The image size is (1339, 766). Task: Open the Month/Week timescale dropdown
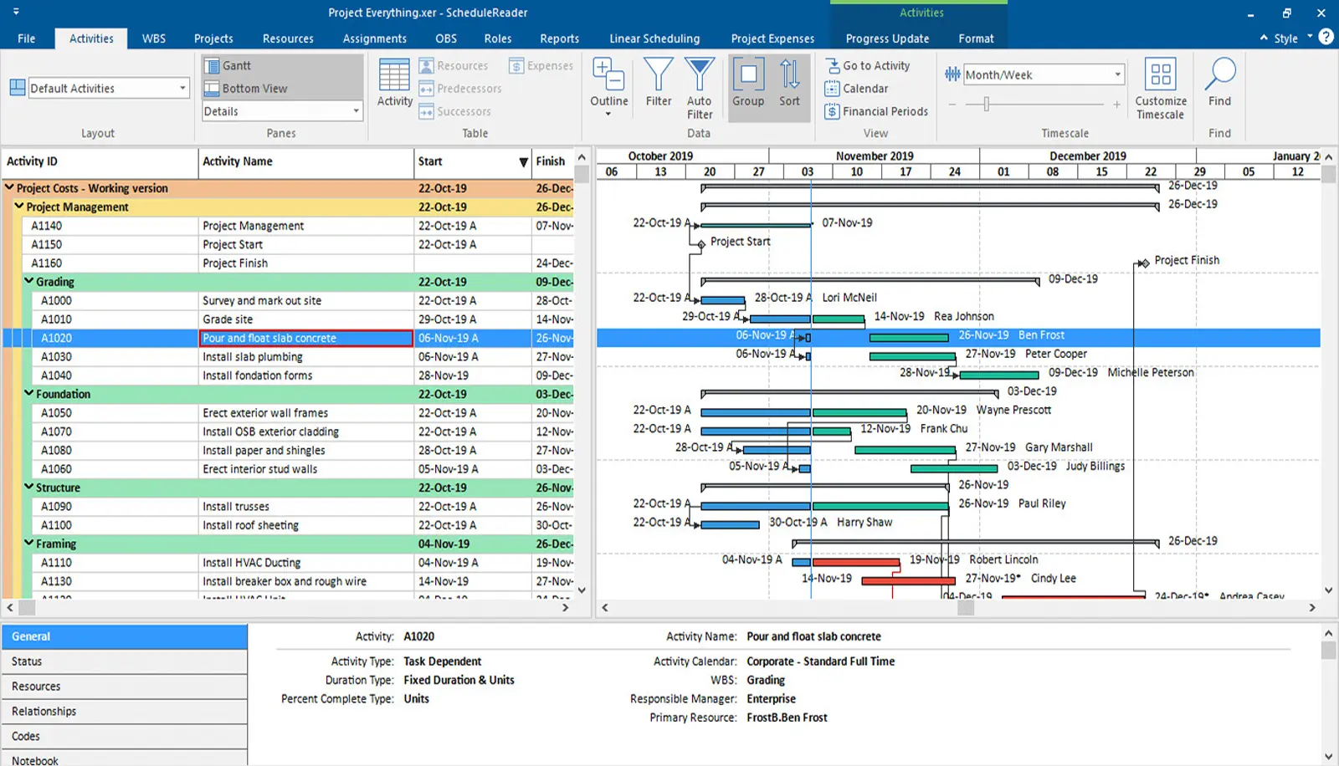(x=1119, y=74)
